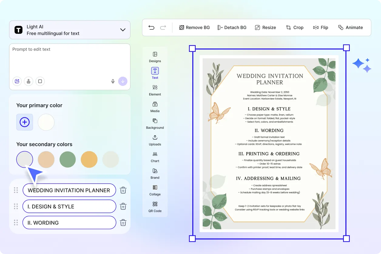Activate the Crop tool
The image size is (381, 254).
click(295, 28)
